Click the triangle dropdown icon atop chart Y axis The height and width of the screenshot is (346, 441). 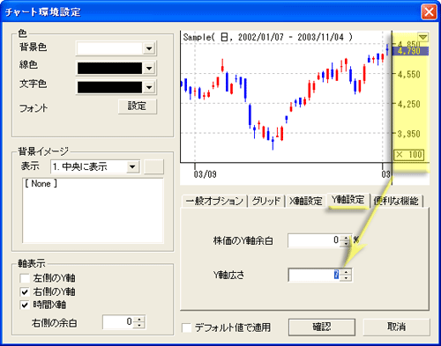pos(423,37)
